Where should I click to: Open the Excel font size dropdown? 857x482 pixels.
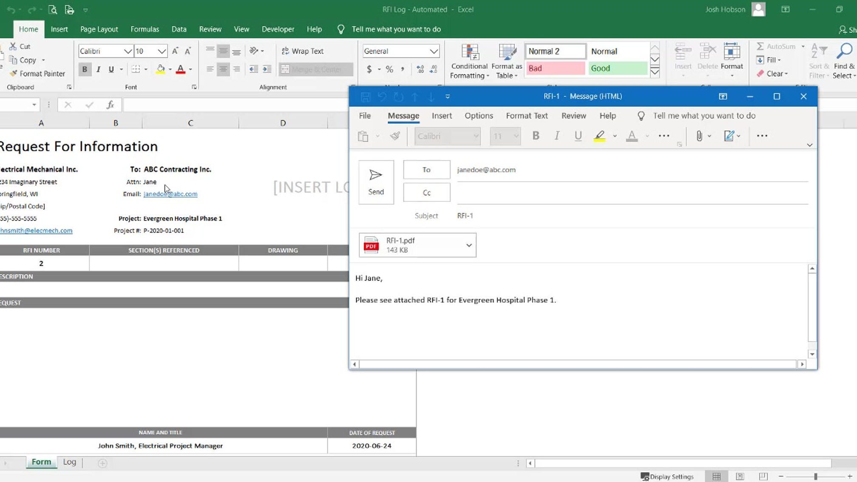(162, 51)
